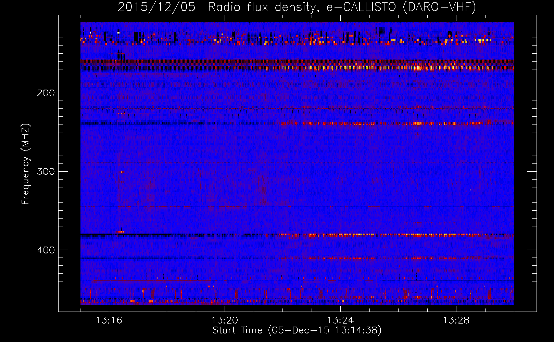Click the "Start Time (05-Dec-15 13:14:38)" axis label

click(297, 330)
